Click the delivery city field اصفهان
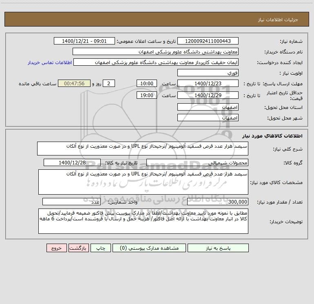The height and width of the screenshot is (304, 314). (208, 118)
